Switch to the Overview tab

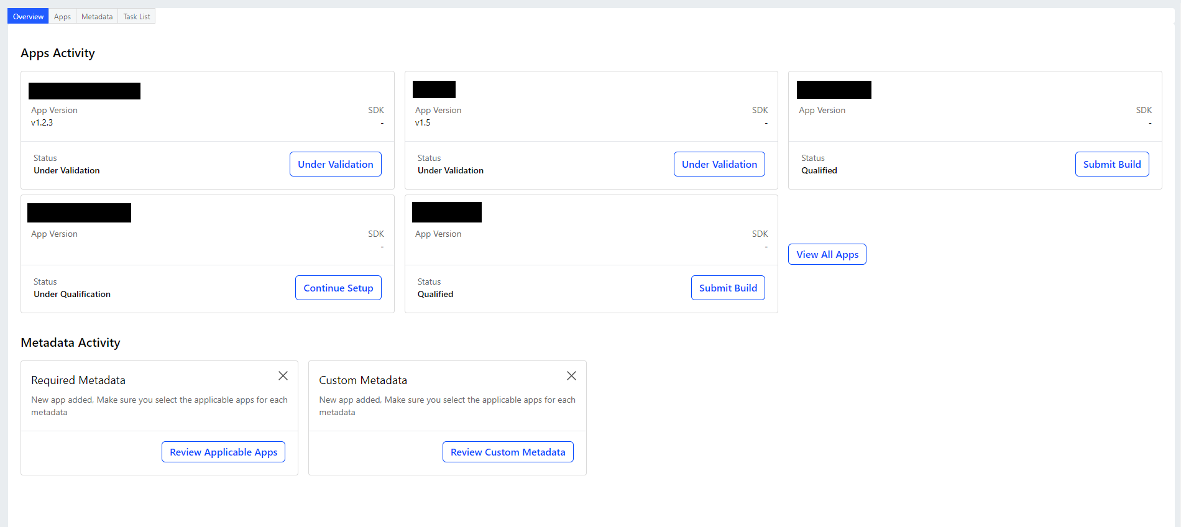click(x=28, y=17)
